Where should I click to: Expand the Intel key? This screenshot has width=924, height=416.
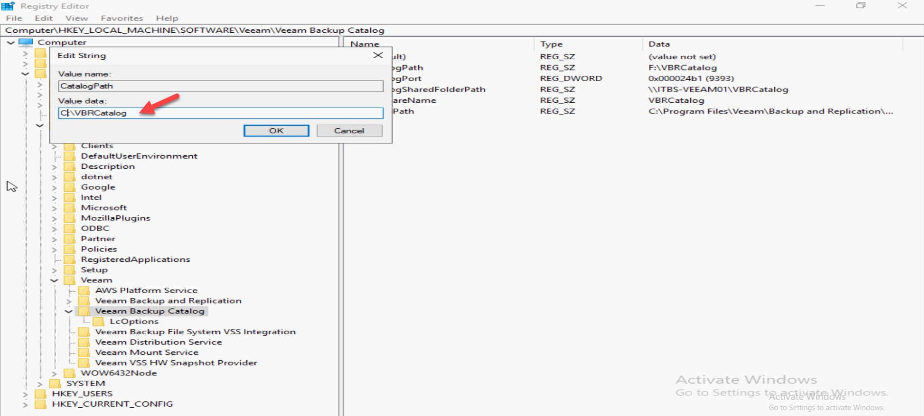point(54,198)
